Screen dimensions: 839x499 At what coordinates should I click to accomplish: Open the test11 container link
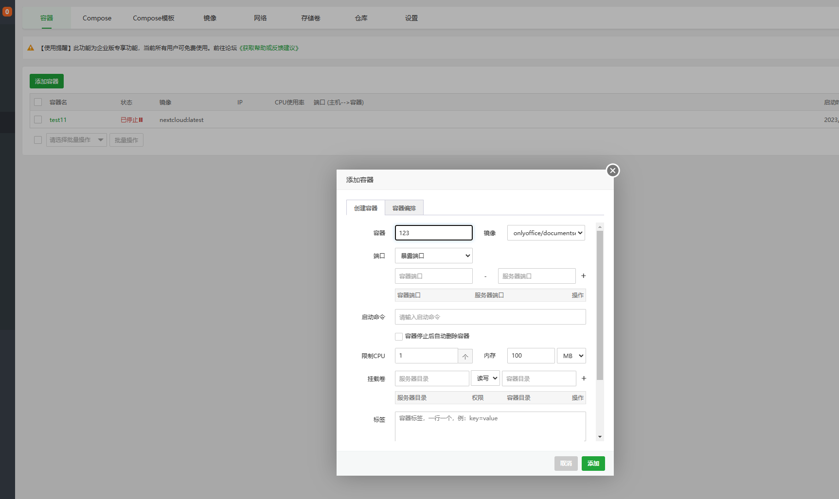point(58,120)
